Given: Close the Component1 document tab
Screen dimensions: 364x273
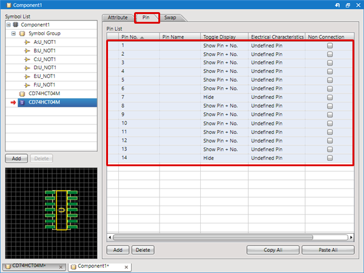Looking at the screenshot, I should pos(126,267).
